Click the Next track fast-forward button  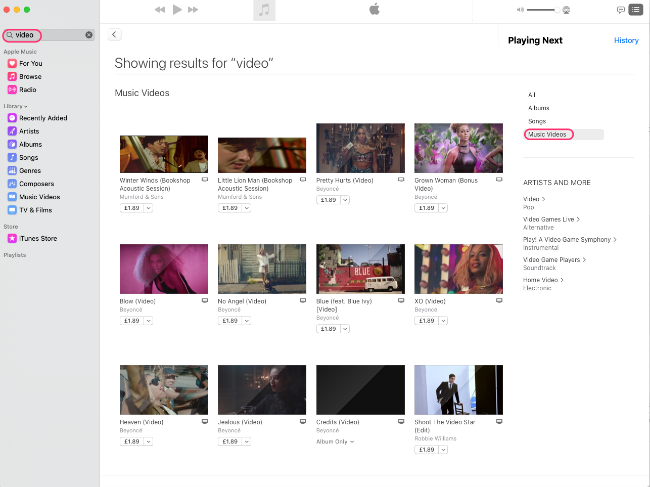193,10
